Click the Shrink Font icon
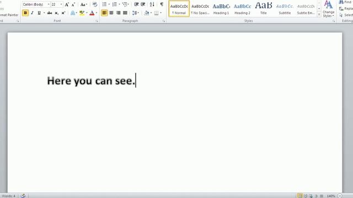 73,4
